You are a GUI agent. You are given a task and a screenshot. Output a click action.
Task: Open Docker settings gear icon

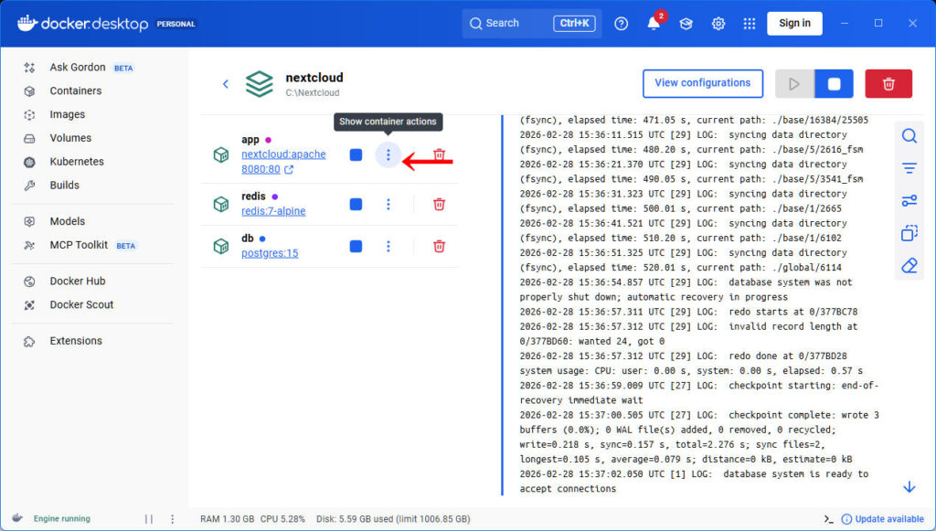click(x=718, y=24)
